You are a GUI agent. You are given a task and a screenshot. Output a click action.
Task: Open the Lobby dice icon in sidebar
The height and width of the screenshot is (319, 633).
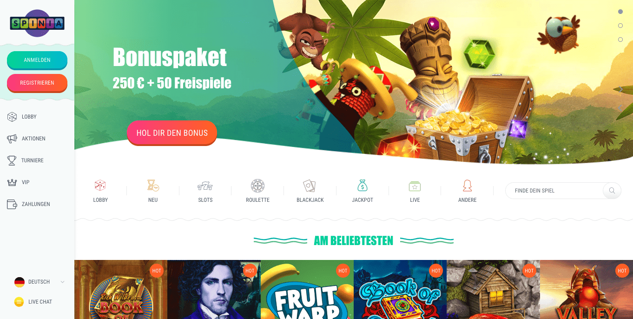coord(12,117)
